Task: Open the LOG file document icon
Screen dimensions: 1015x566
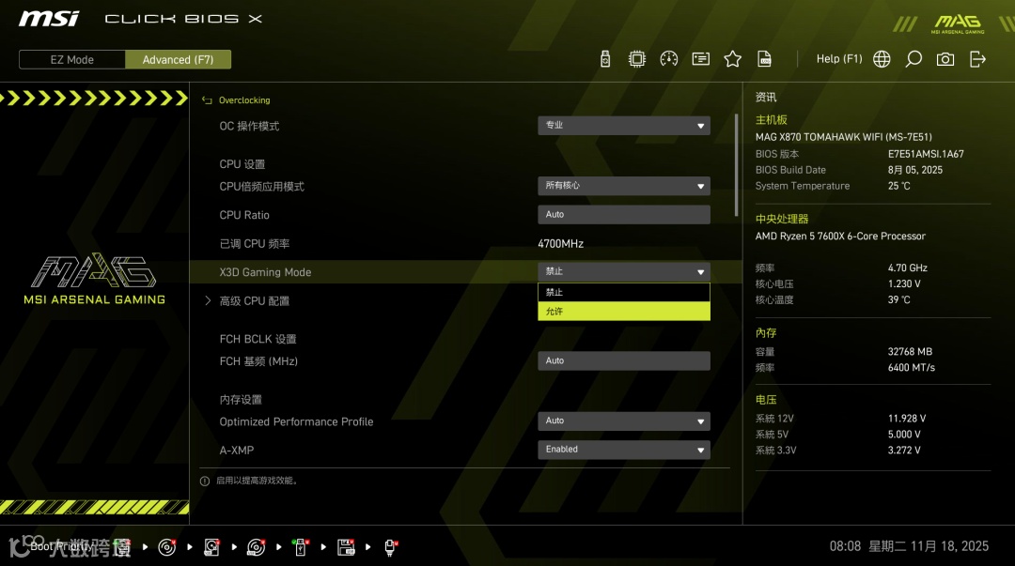Action: pos(764,59)
